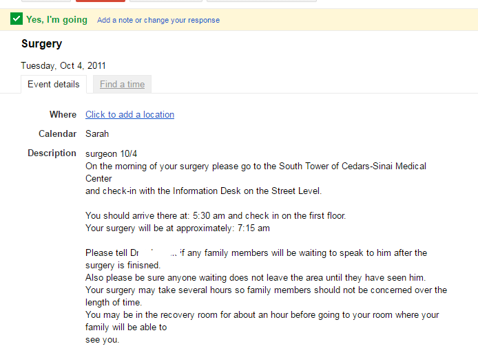
Task: Click the Calendar field label
Action: click(x=58, y=134)
